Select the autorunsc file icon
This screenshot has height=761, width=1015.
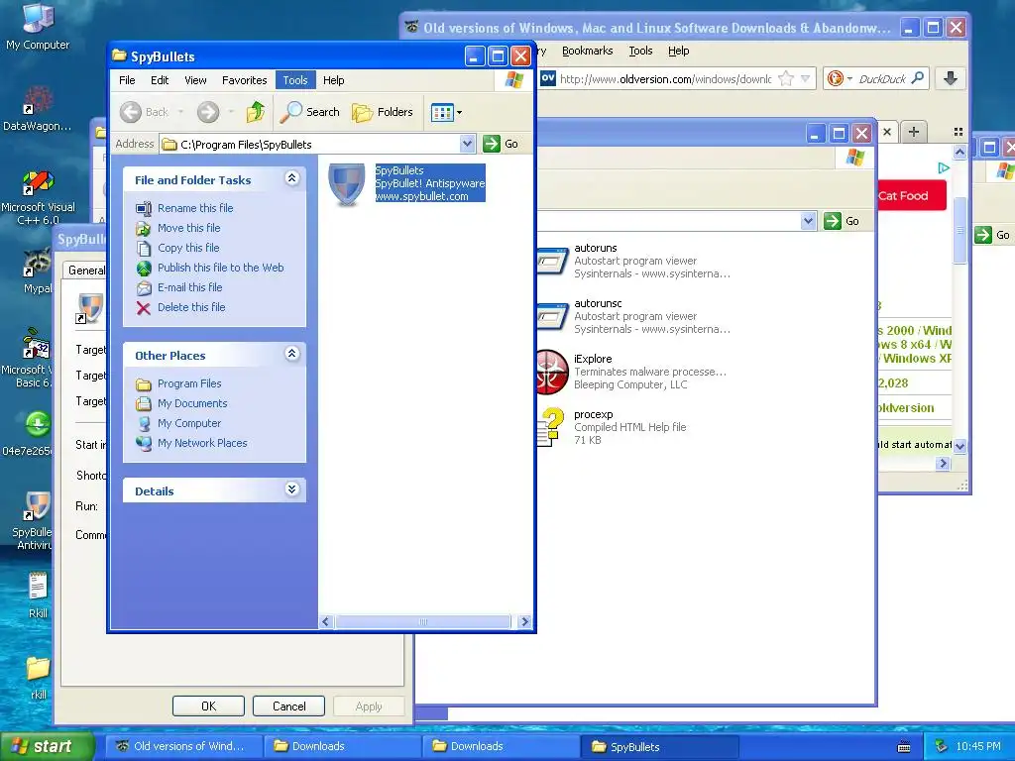click(x=552, y=317)
